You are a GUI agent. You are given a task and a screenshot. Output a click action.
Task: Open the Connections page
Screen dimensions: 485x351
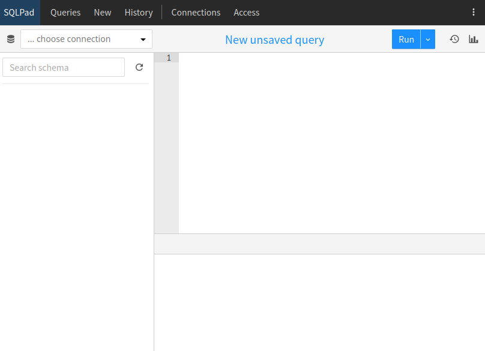[x=196, y=13]
